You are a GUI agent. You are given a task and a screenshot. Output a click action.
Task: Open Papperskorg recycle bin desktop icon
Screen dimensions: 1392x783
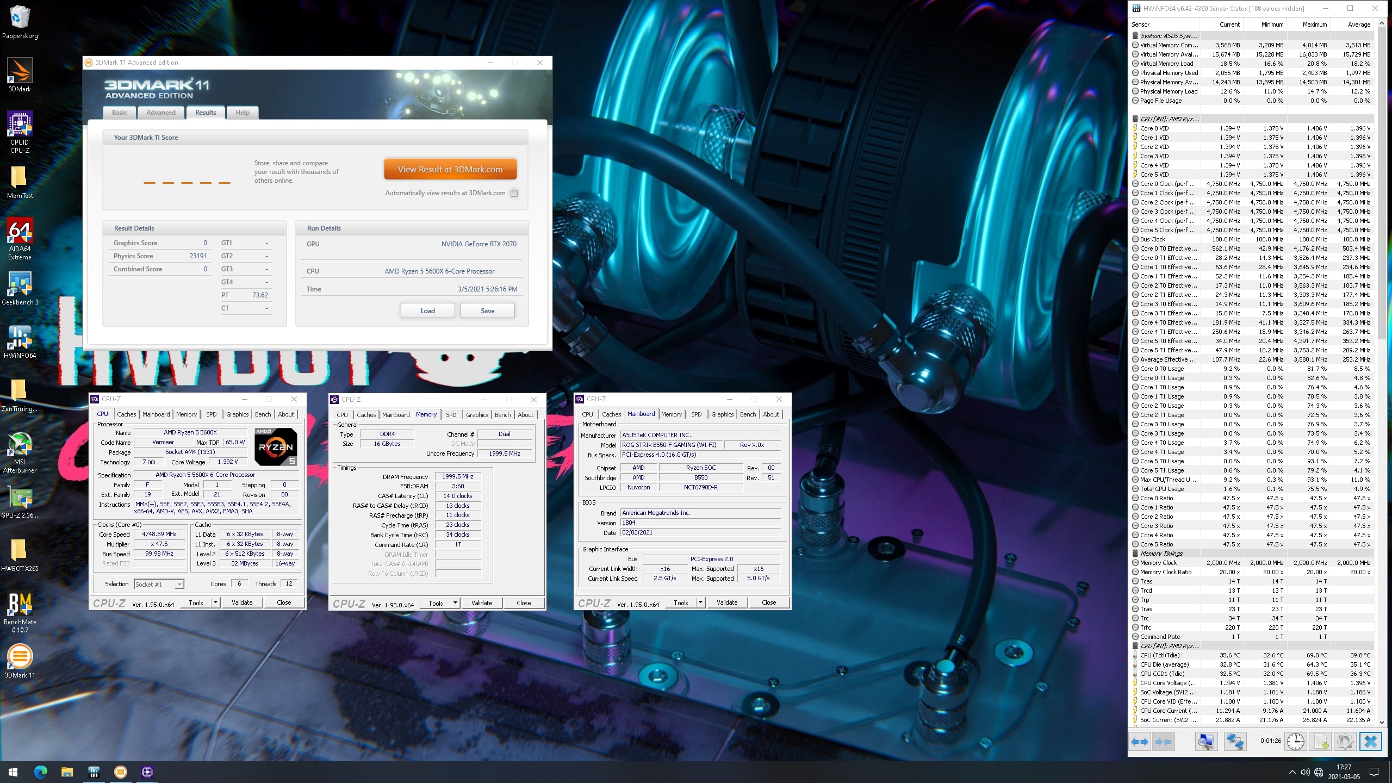click(20, 22)
